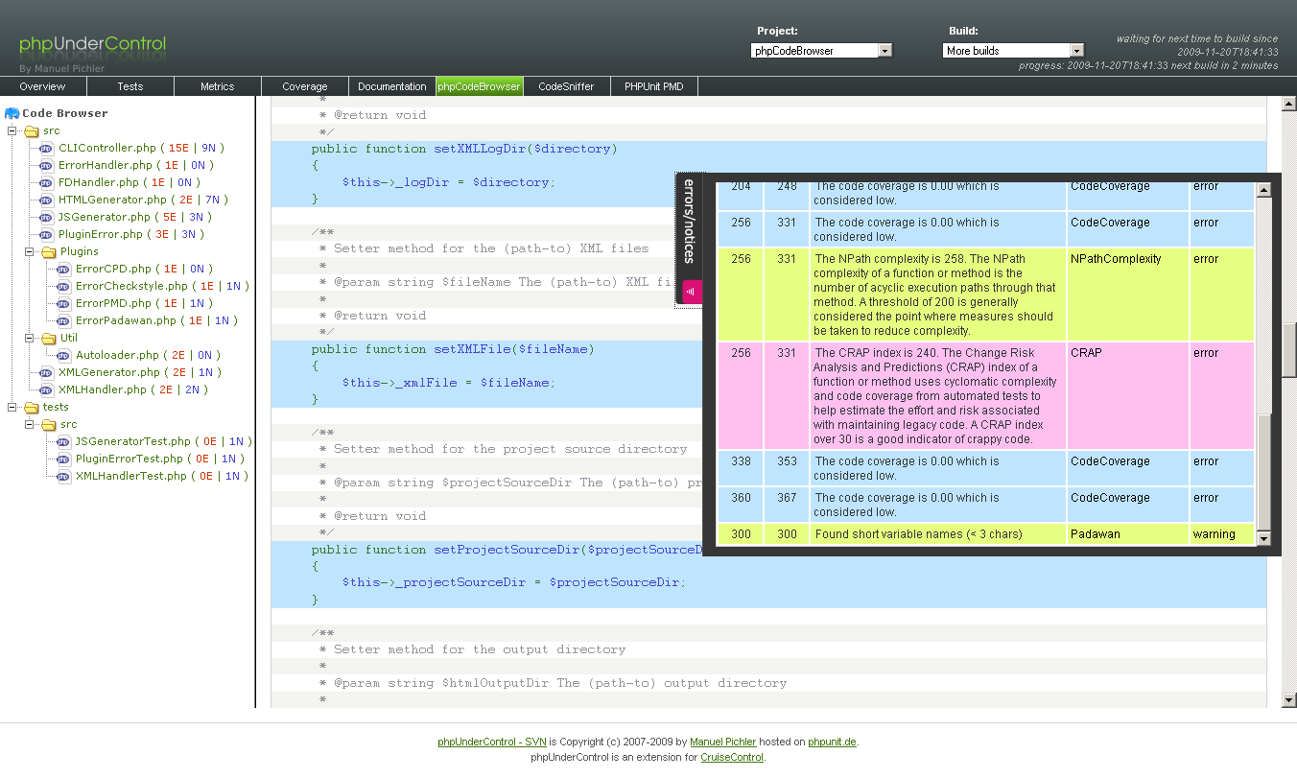The height and width of the screenshot is (778, 1297).
Task: Click the PHP file icon beside FDHandler.php
Action: [x=47, y=182]
